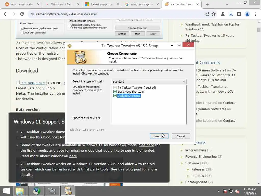Follow the See this blog post link in first bullet
Viewport: 261px width, 196px height.
pyautogui.click(x=43, y=137)
